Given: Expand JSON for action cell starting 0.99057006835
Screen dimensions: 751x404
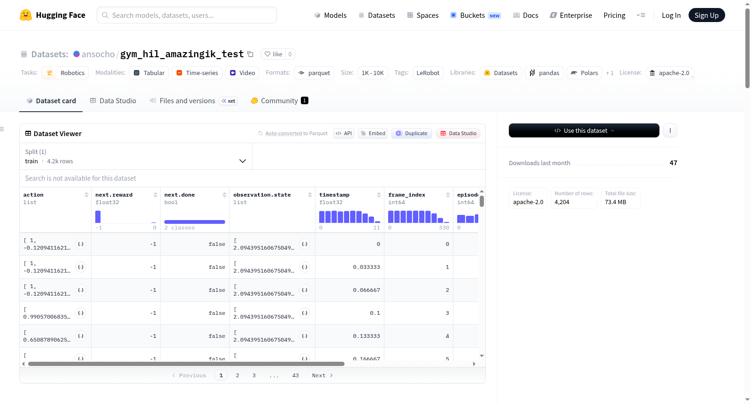Looking at the screenshot, I should (81, 313).
